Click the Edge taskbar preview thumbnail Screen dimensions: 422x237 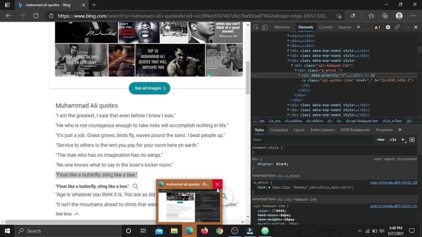(189, 207)
